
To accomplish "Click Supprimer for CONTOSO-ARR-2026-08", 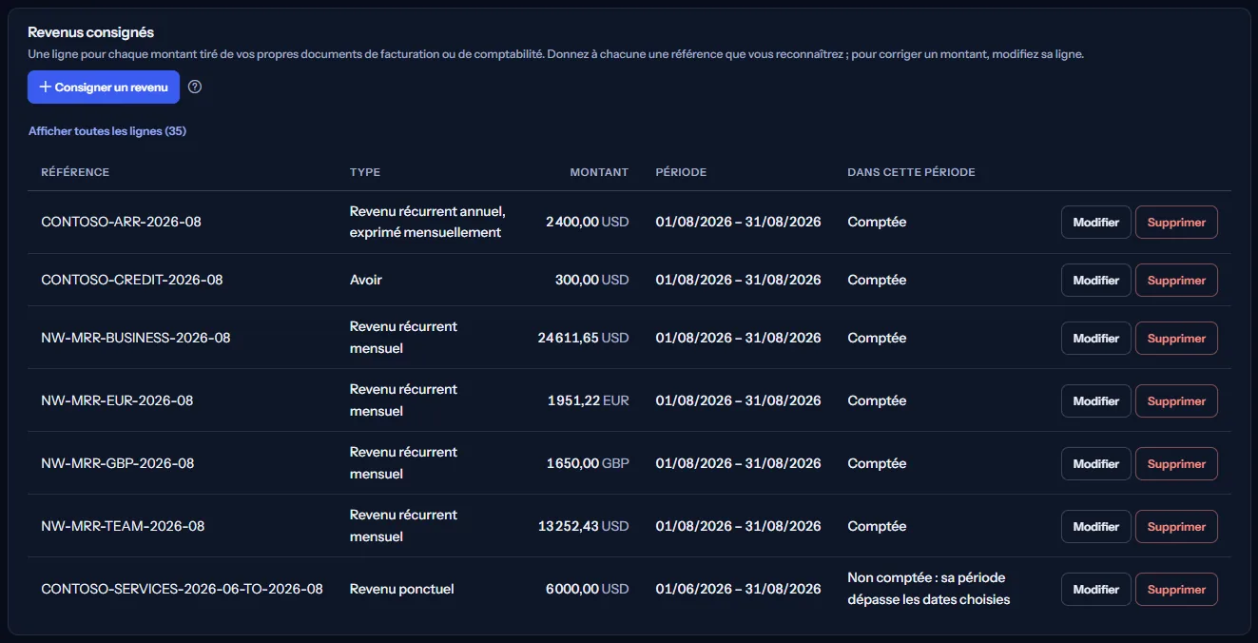I will [x=1176, y=223].
